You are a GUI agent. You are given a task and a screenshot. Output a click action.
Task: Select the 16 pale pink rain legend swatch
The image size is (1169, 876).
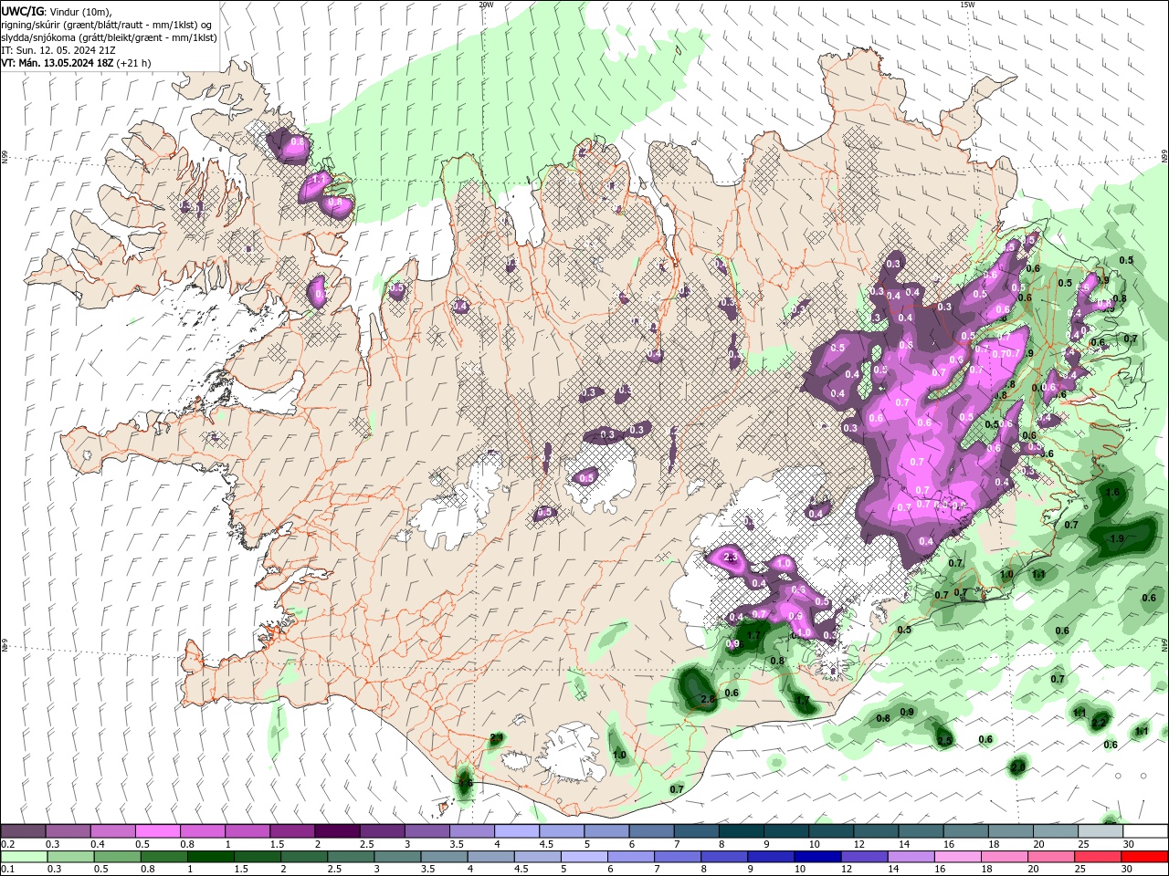click(x=958, y=857)
